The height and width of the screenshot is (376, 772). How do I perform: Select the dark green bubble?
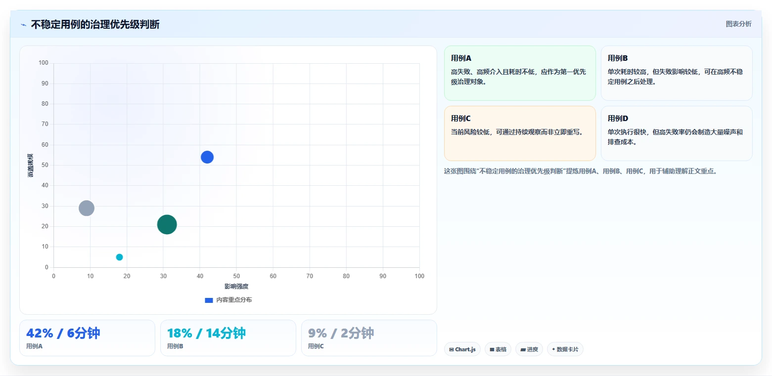pyautogui.click(x=167, y=224)
